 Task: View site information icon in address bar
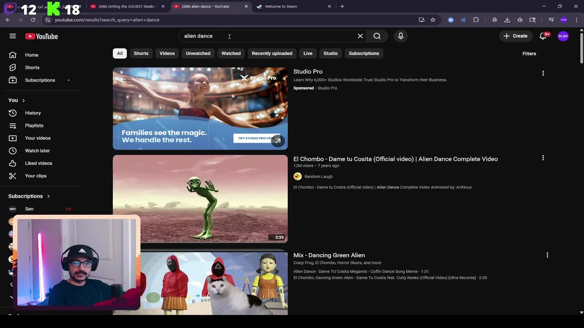tap(47, 20)
